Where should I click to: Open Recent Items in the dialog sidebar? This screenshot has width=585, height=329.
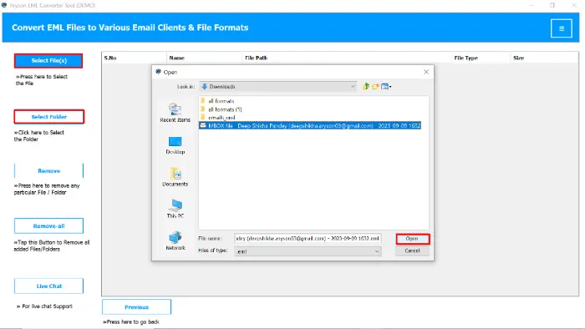pos(175,113)
